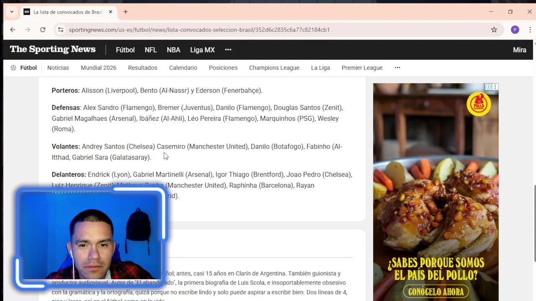Open a new tab with plus button
The image size is (536, 301).
[125, 12]
